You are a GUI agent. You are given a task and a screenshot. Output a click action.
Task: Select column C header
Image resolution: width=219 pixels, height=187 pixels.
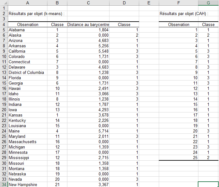88,3
